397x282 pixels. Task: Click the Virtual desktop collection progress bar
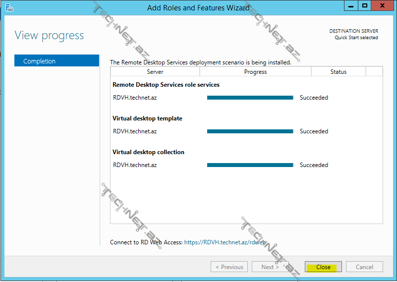tap(250, 165)
